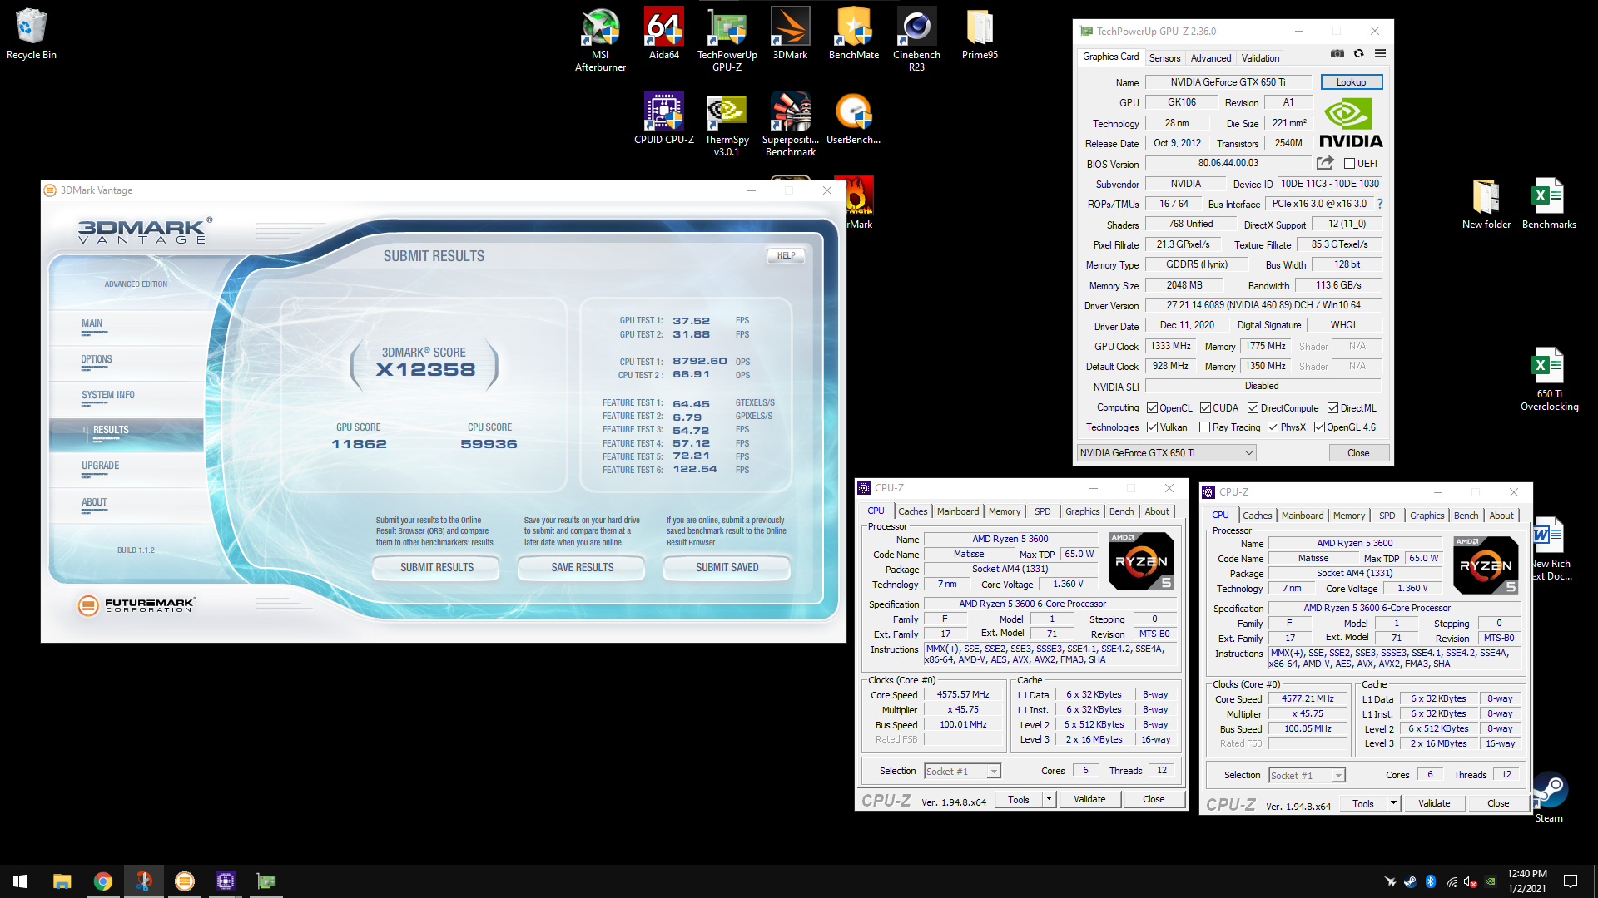The height and width of the screenshot is (898, 1598).
Task: Launch Cinebench R23 desktop shortcut
Action: 916,39
